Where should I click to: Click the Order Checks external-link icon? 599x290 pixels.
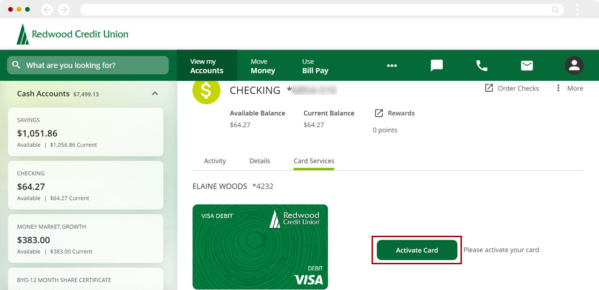pyautogui.click(x=489, y=88)
